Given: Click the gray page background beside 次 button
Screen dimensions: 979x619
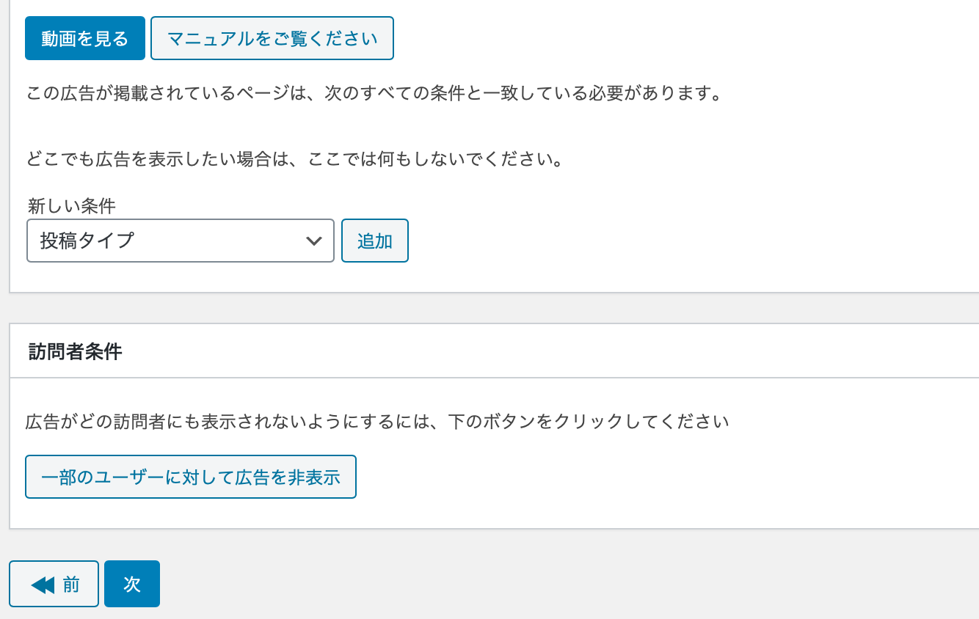Looking at the screenshot, I should (514, 585).
